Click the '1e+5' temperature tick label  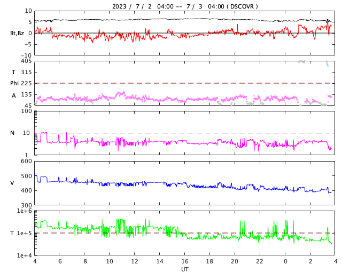[x=25, y=233]
